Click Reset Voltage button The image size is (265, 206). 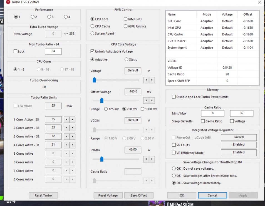point(108,195)
